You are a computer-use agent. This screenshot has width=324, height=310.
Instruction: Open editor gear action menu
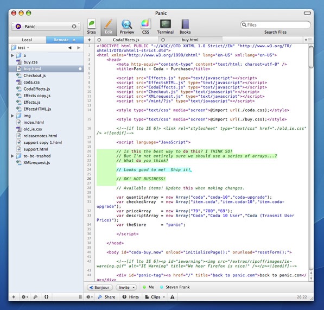[90, 297]
